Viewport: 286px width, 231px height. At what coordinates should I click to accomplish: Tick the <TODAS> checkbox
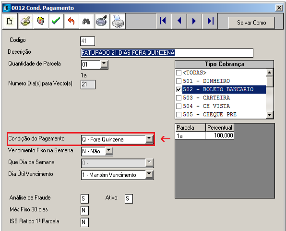coord(179,73)
